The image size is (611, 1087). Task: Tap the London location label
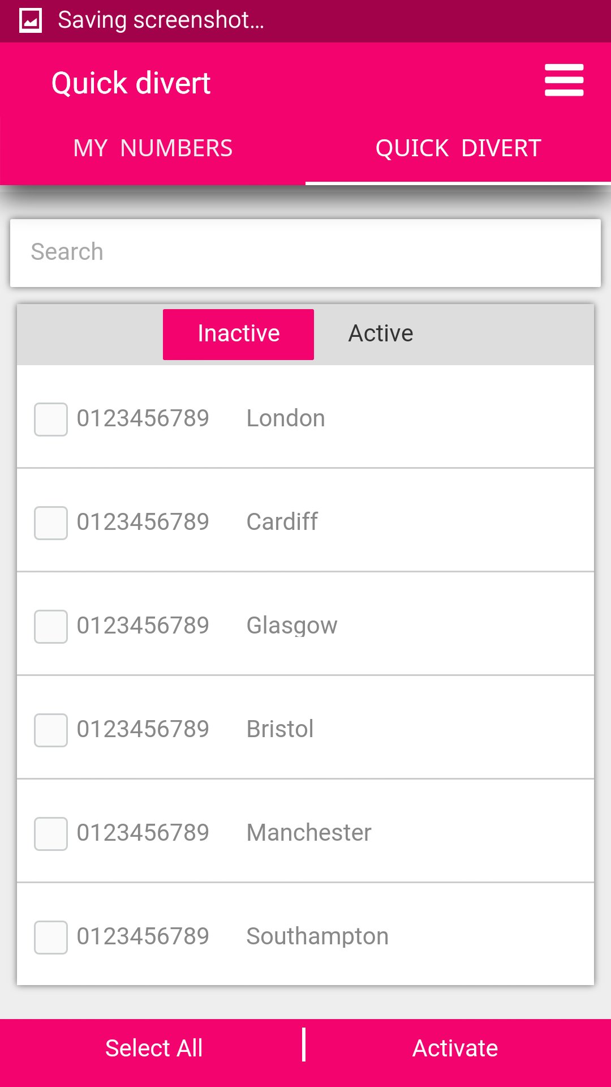coord(286,419)
